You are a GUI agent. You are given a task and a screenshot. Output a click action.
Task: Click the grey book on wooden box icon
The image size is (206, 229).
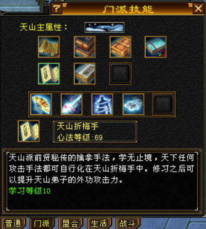pos(85,73)
